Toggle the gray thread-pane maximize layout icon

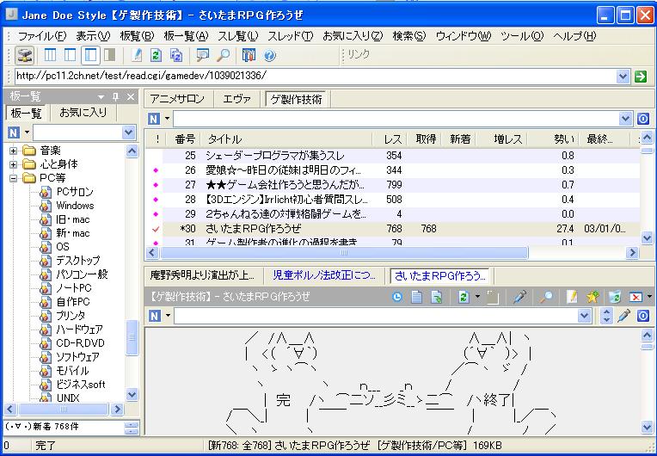click(x=110, y=55)
